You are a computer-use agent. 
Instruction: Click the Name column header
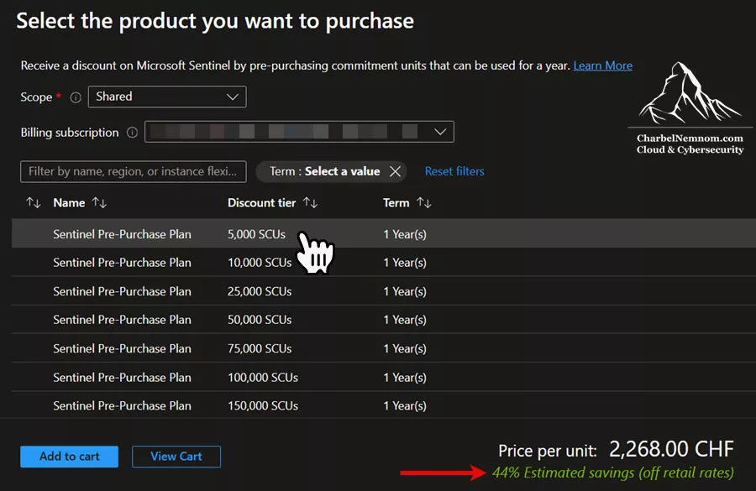click(69, 203)
